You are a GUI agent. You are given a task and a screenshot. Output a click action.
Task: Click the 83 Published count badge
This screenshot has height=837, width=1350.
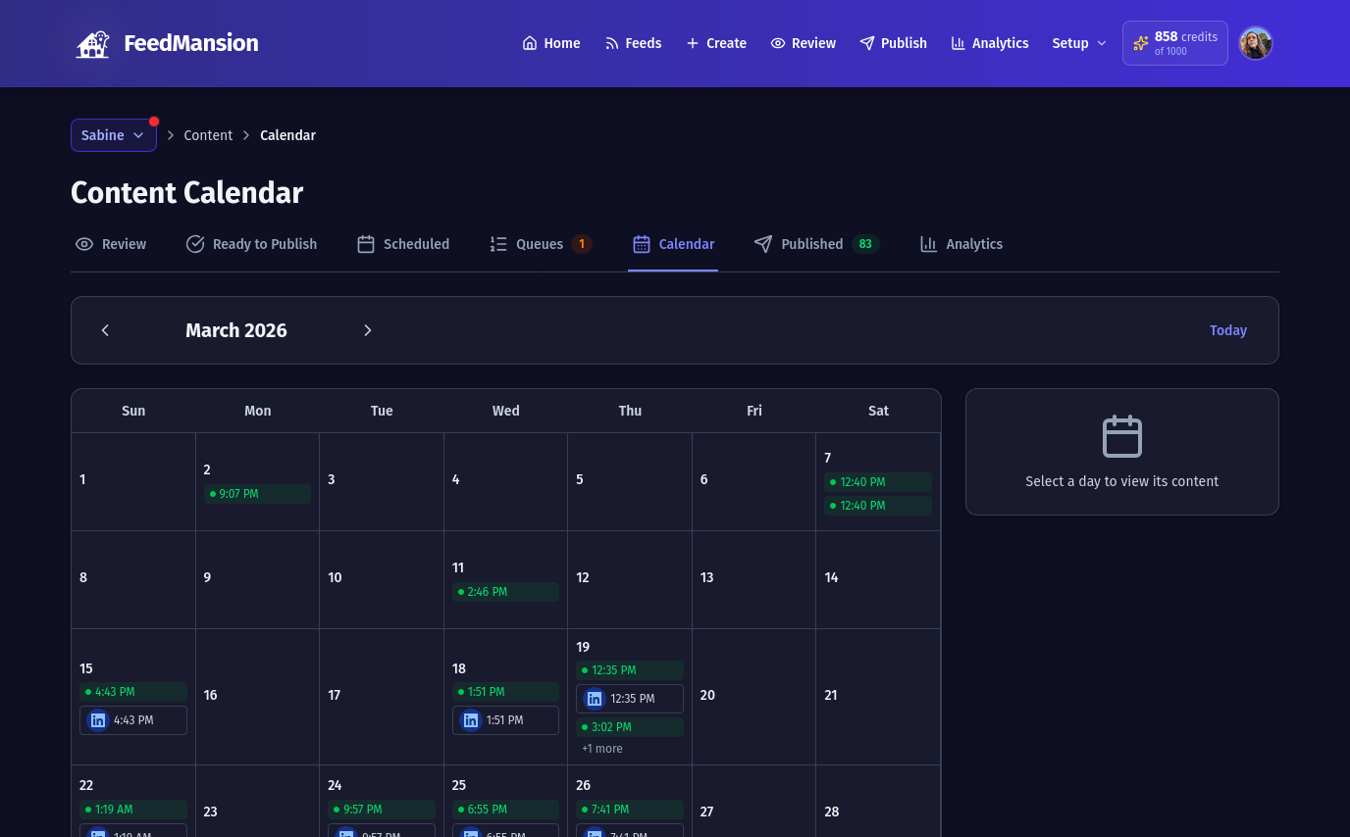click(865, 244)
